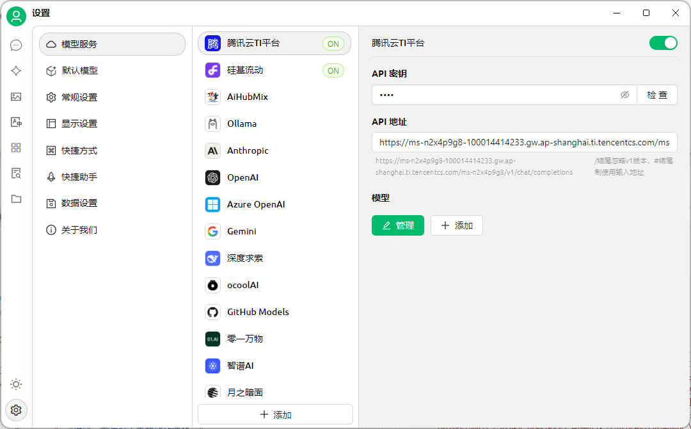The image size is (691, 429).
Task: Click the Gemini Google logo icon
Action: click(213, 232)
